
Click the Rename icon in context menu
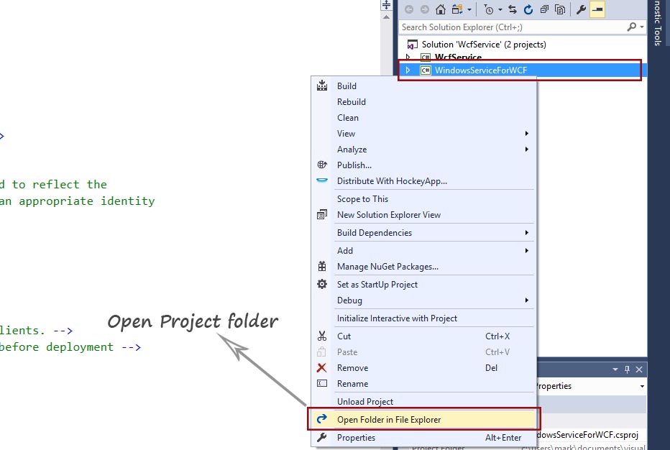[322, 383]
